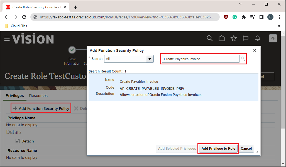The height and width of the screenshot is (167, 286).
Task: Open the Chrome three-dot menu
Action: pos(279,17)
